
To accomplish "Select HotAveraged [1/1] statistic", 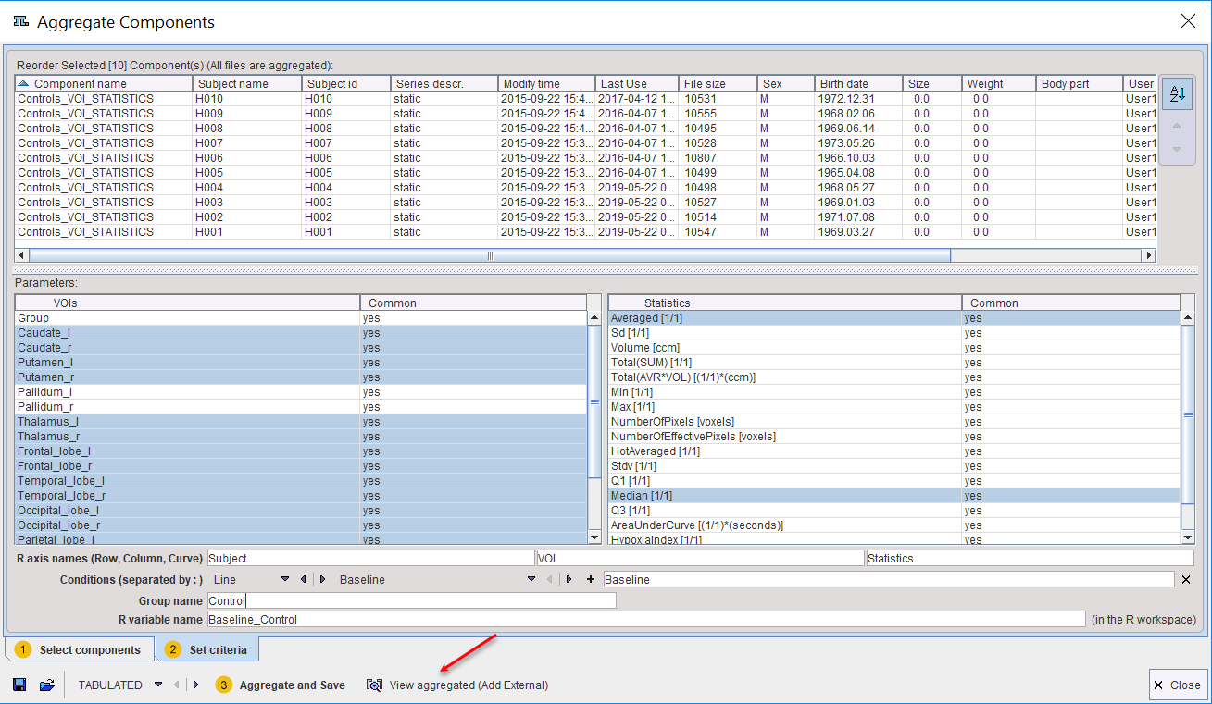I will click(x=894, y=451).
